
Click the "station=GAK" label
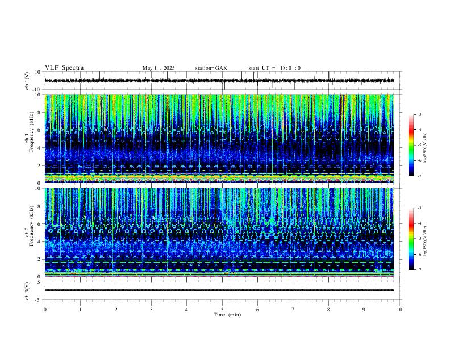[x=211, y=68]
